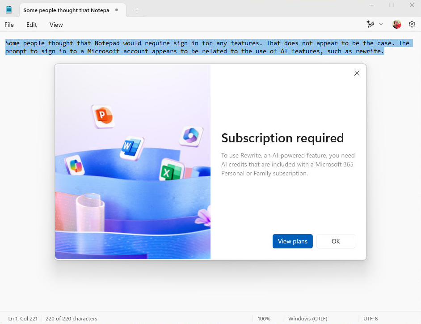The height and width of the screenshot is (324, 421).
Task: Add a new tab with the plus button
Action: pos(137,10)
